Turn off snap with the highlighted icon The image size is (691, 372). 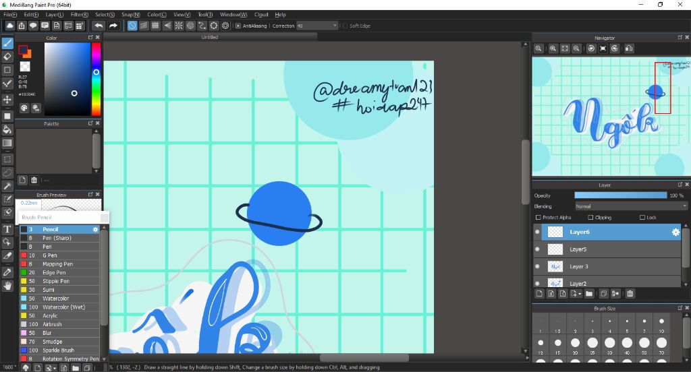click(x=132, y=26)
